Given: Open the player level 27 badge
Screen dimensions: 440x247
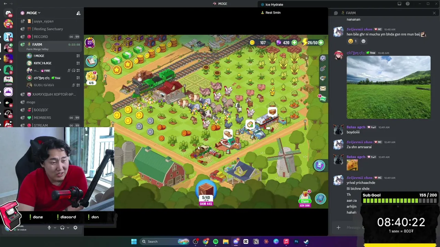Looking at the screenshot, I should (90, 43).
